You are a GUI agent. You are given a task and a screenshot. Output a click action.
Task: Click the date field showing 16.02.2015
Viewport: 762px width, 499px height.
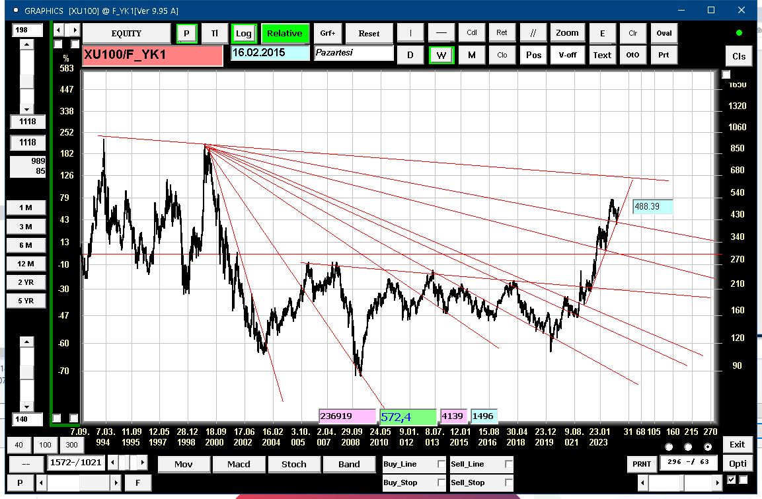click(270, 53)
